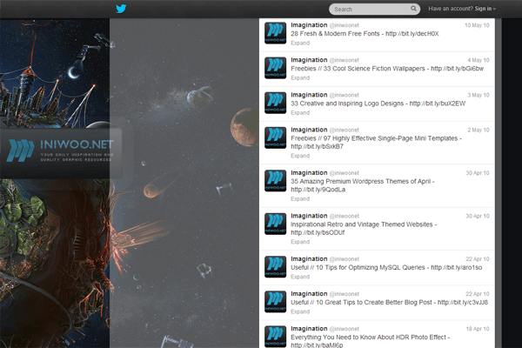522x348 pixels.
Task: Open the 10 May 10 timestamp
Action: pos(477,25)
